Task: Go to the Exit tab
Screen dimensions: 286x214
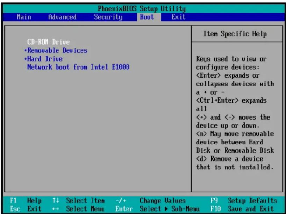Action: click(178, 17)
